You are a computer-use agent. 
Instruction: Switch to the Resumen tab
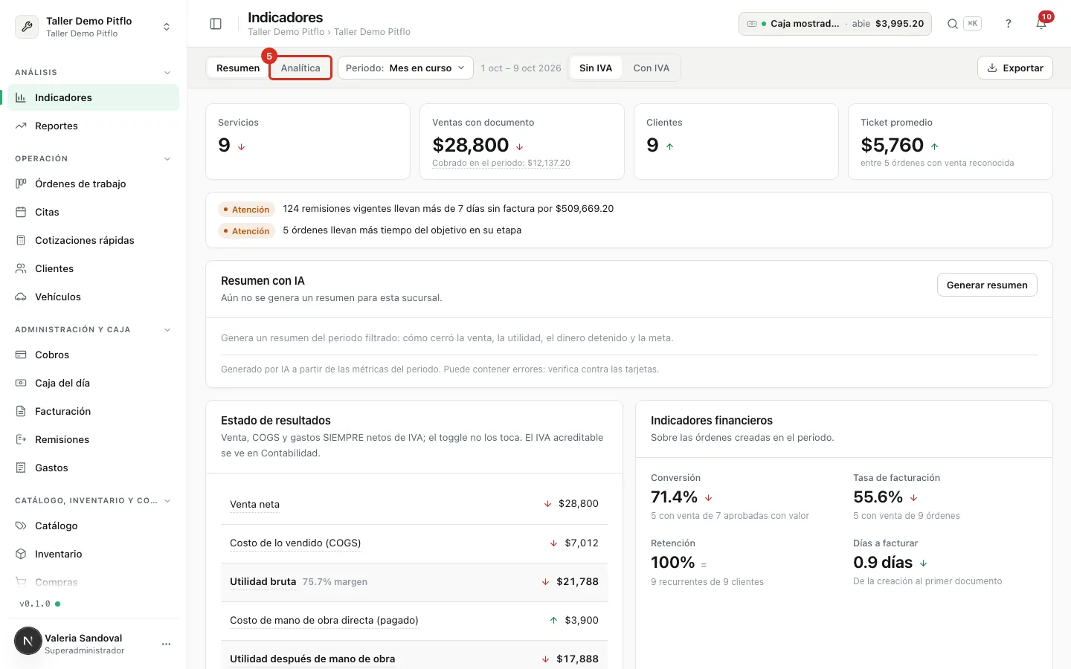pos(238,68)
